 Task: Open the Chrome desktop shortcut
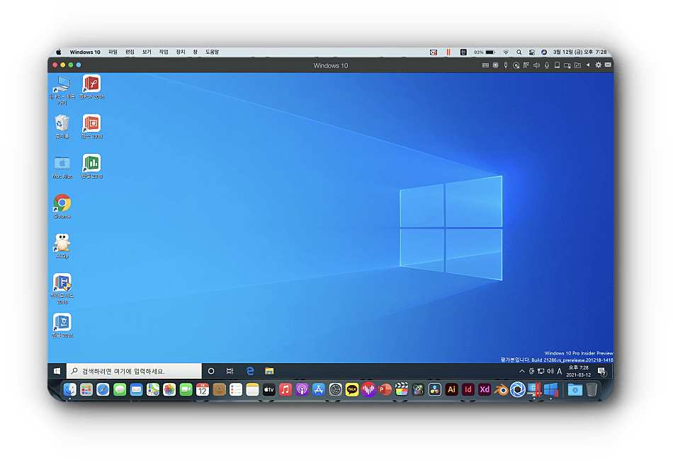tap(62, 206)
